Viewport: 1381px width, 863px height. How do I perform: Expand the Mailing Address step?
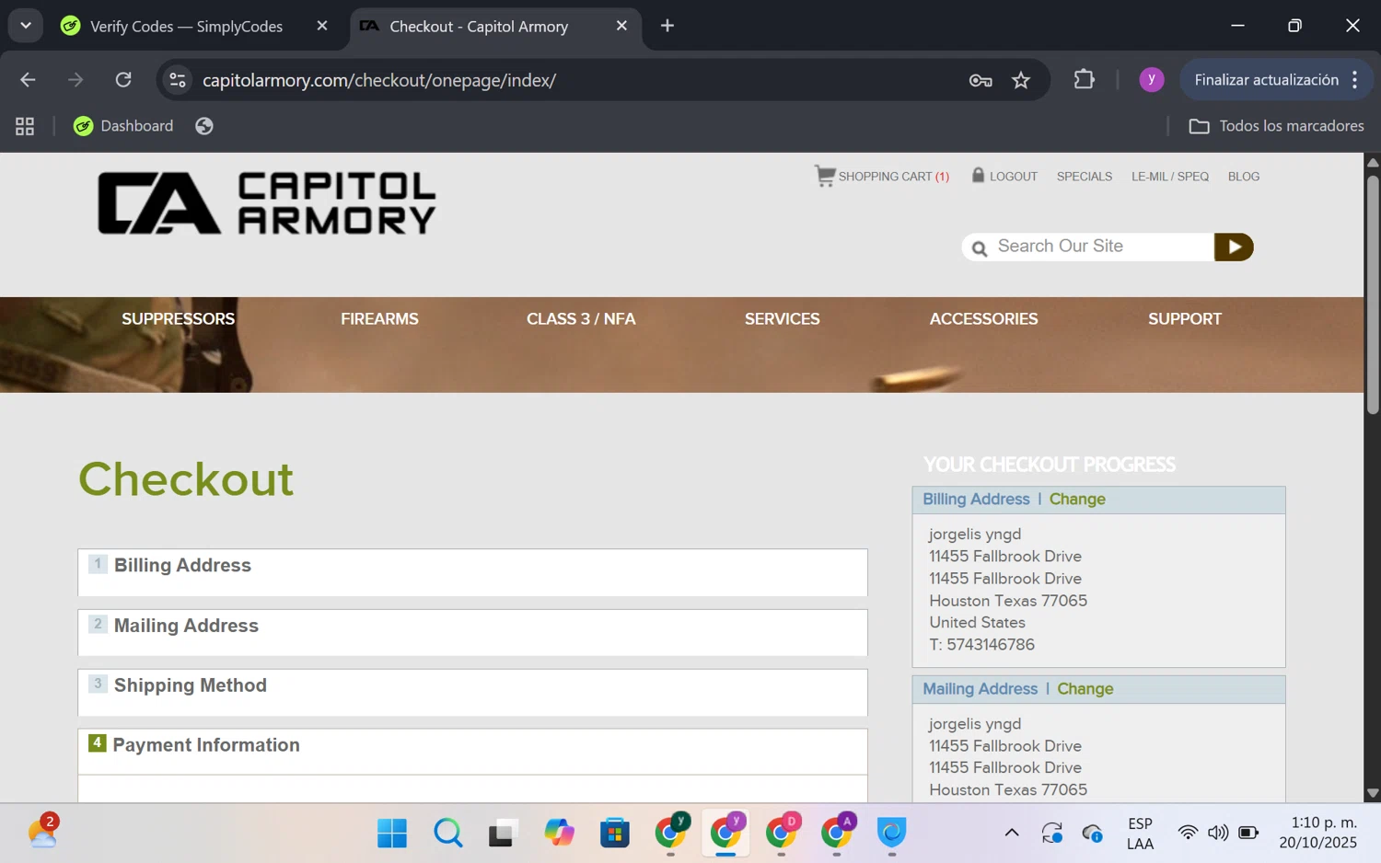coord(472,632)
